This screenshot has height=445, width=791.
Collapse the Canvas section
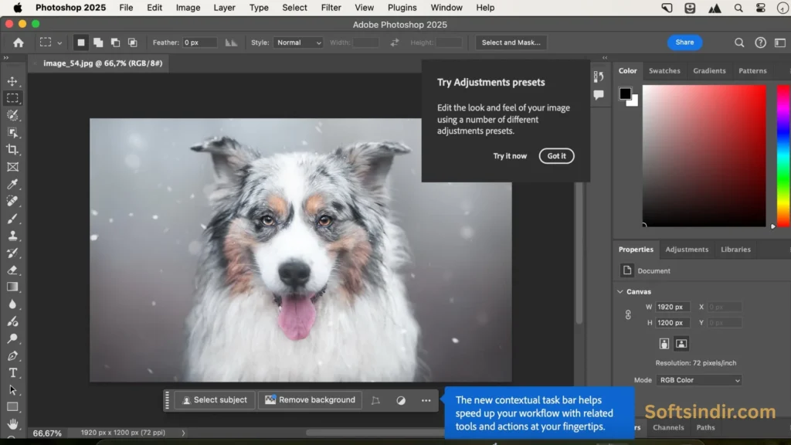click(620, 291)
